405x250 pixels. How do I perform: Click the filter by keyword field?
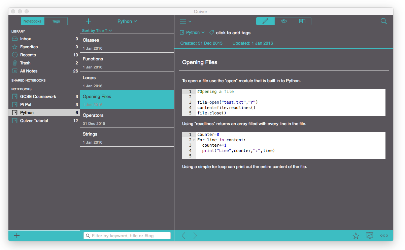(127, 236)
